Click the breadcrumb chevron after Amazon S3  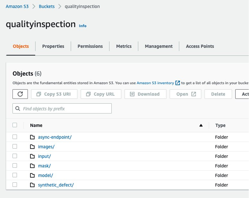(x=34, y=7)
